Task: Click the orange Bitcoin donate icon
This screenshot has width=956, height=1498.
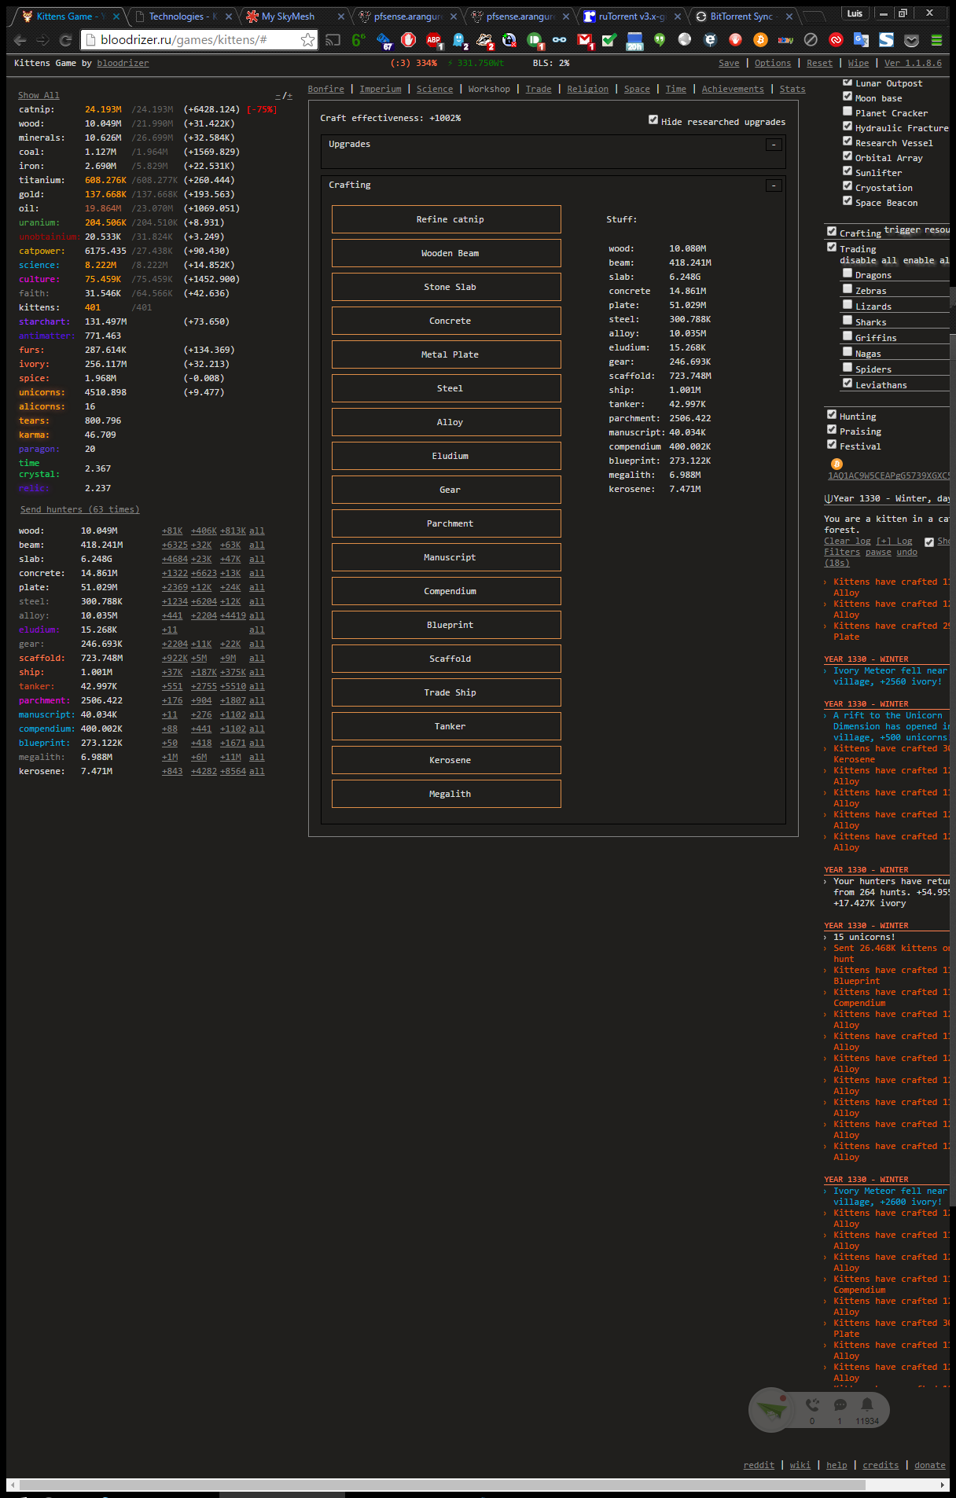Action: tap(836, 464)
